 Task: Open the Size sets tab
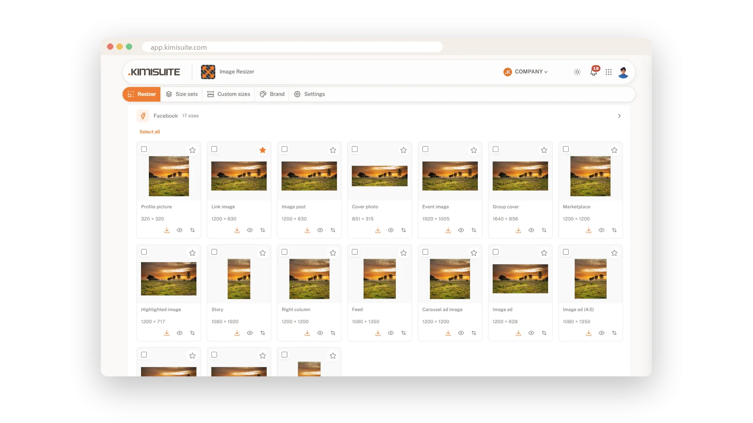pos(182,94)
